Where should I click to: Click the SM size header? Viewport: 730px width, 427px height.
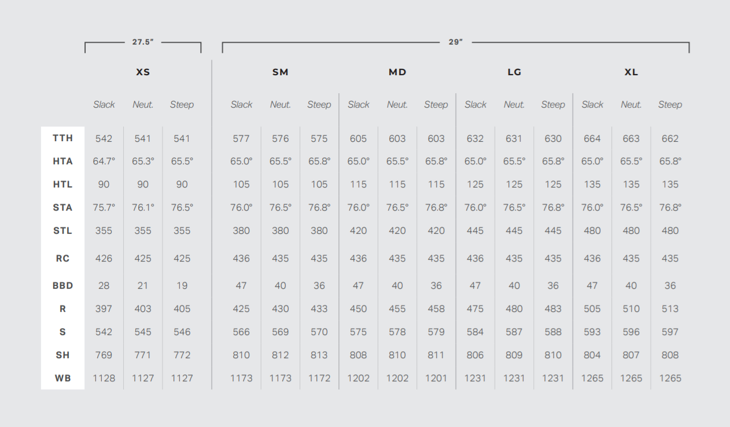pyautogui.click(x=280, y=72)
